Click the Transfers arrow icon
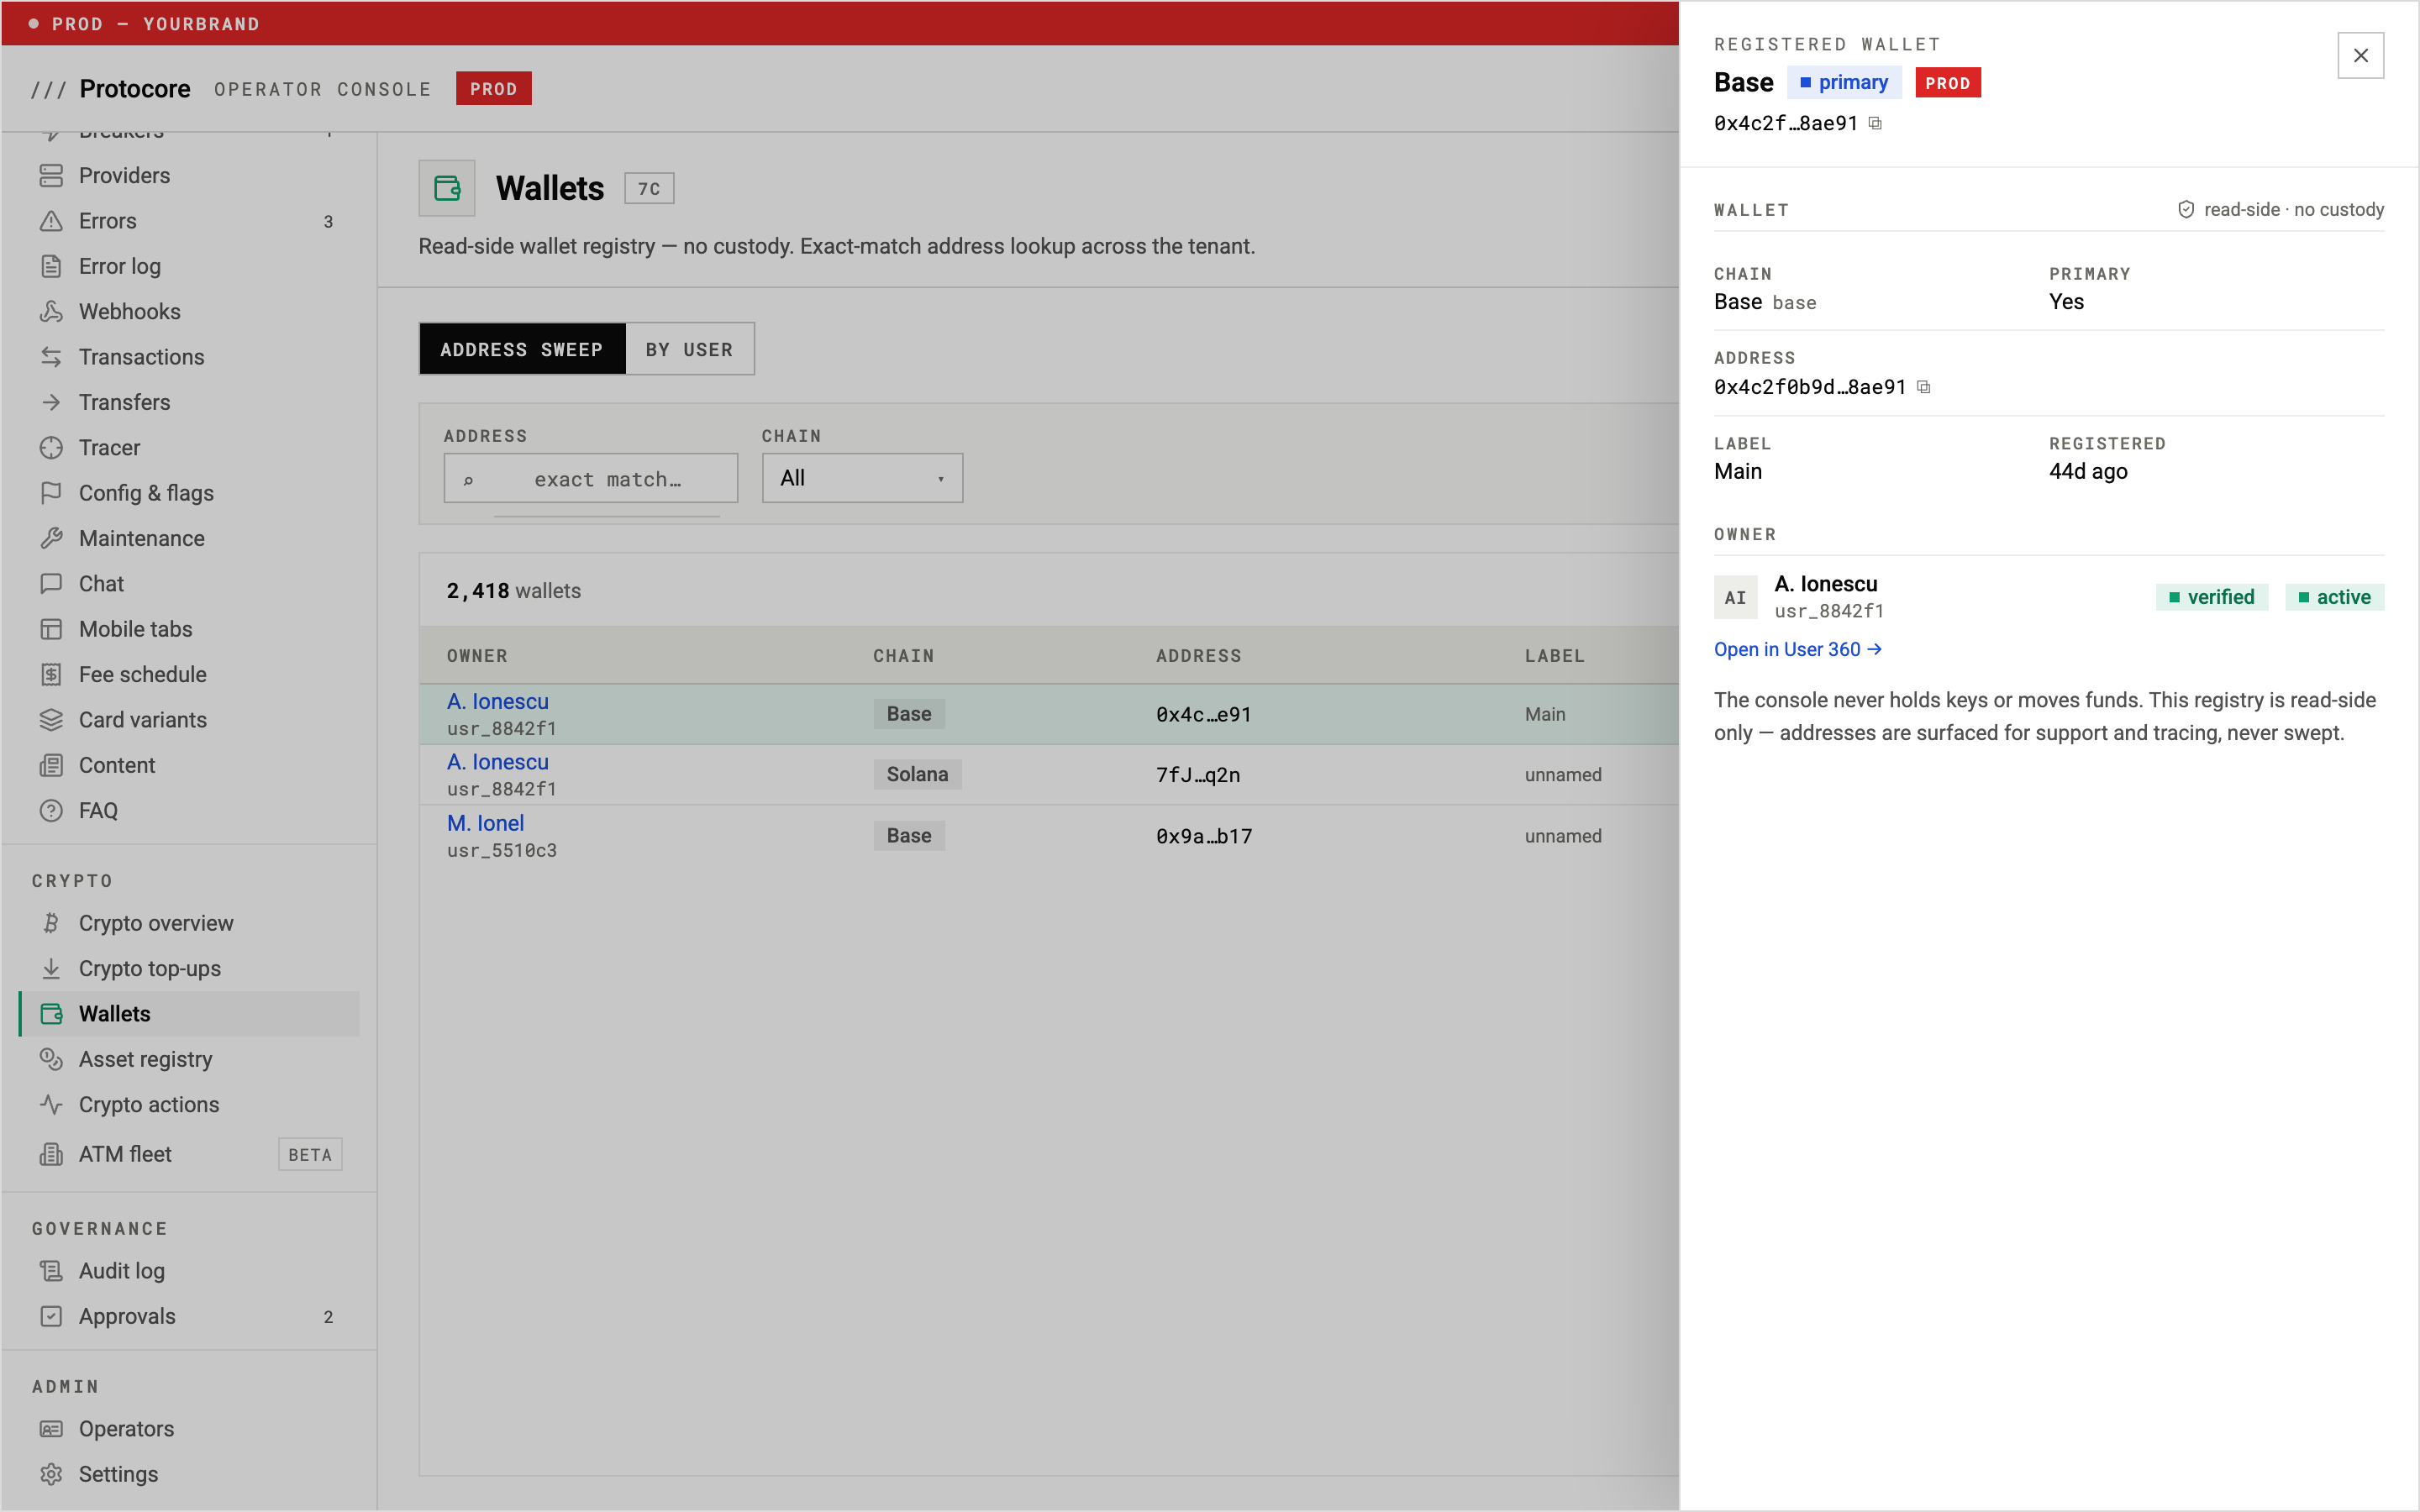Image resolution: width=2420 pixels, height=1512 pixels. [x=51, y=402]
